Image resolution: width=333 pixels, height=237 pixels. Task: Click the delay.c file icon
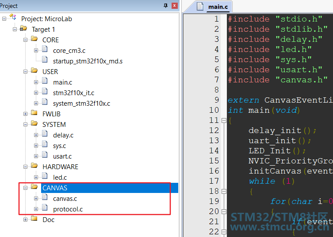coord(45,134)
